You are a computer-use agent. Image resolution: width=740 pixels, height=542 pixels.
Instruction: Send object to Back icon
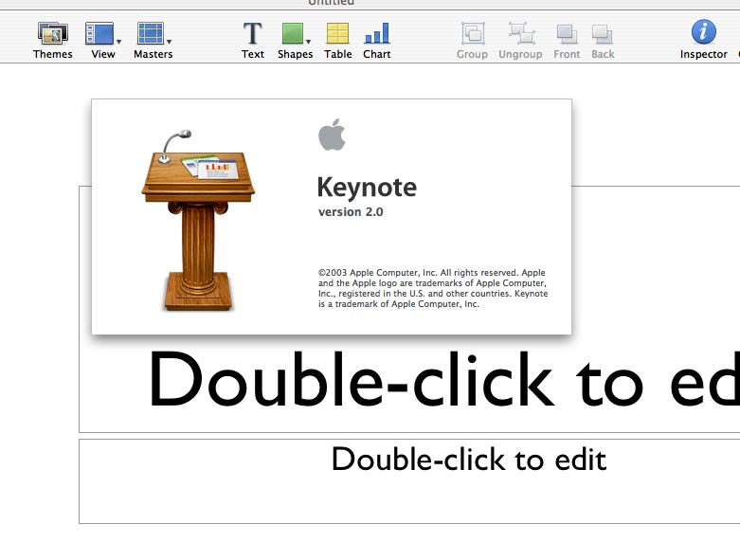point(603,34)
